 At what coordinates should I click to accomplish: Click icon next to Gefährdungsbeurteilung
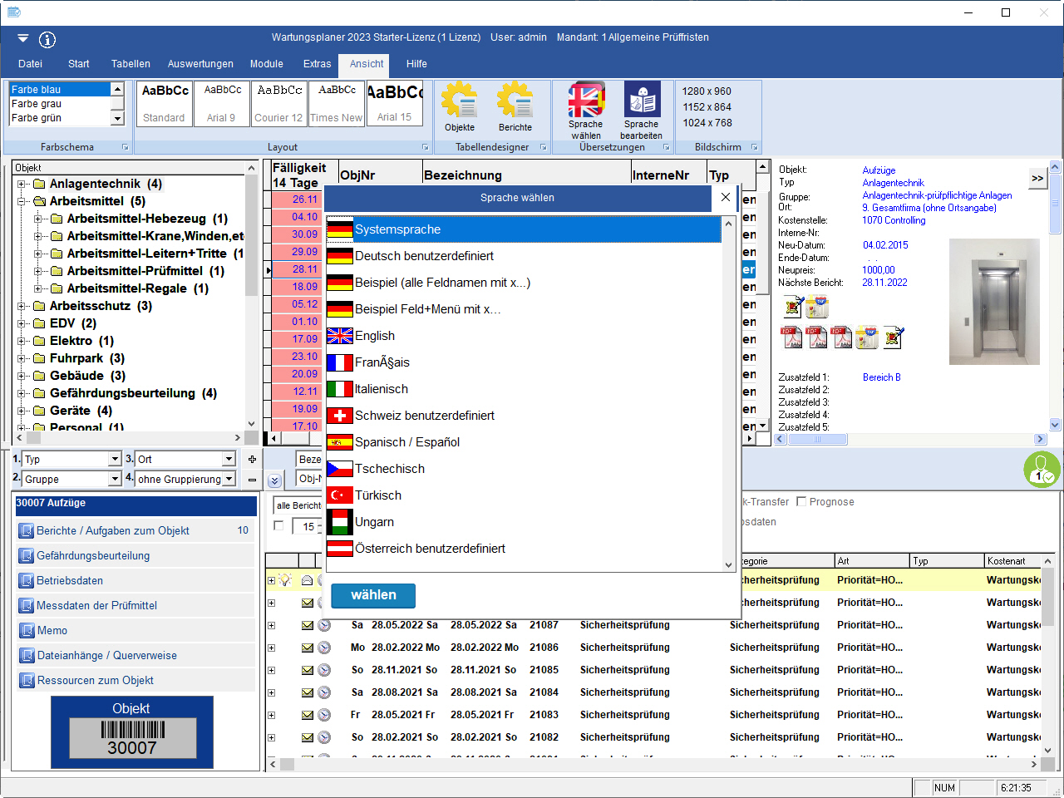(27, 555)
